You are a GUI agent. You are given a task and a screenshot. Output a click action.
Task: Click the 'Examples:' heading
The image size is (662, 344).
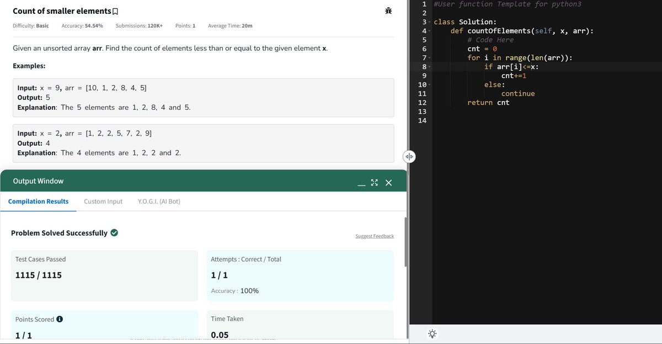pyautogui.click(x=29, y=66)
